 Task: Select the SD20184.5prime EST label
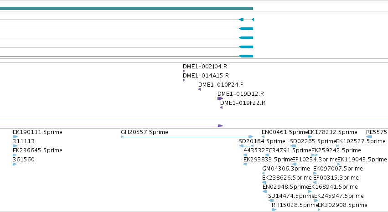click(262, 141)
